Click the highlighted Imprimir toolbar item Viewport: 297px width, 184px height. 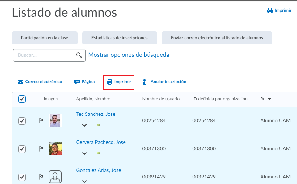[x=119, y=82]
